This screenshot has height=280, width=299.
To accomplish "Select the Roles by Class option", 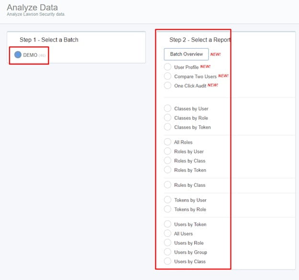I will [x=168, y=161].
